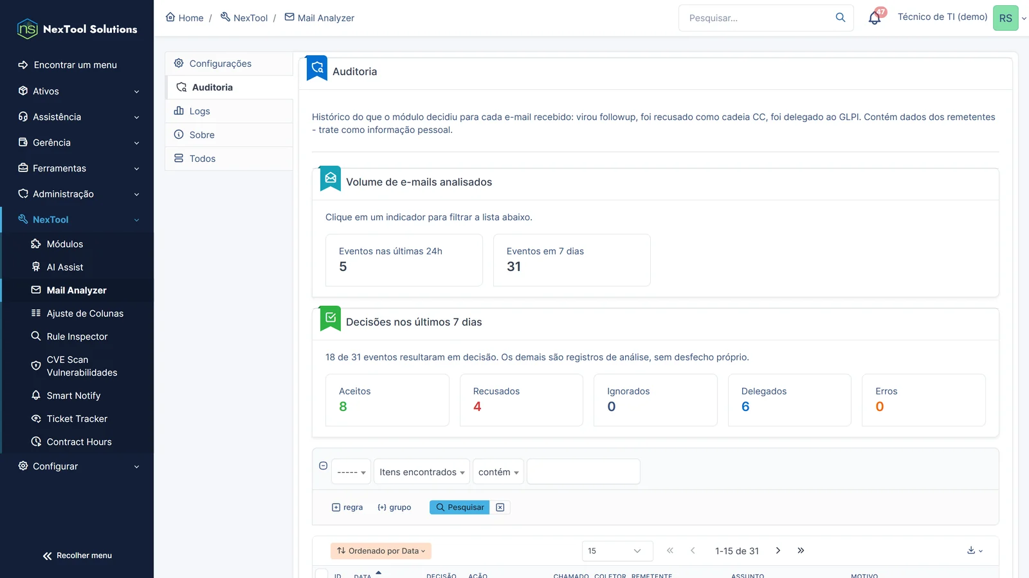Open the 'Itens encontrados' field dropdown

(422, 472)
